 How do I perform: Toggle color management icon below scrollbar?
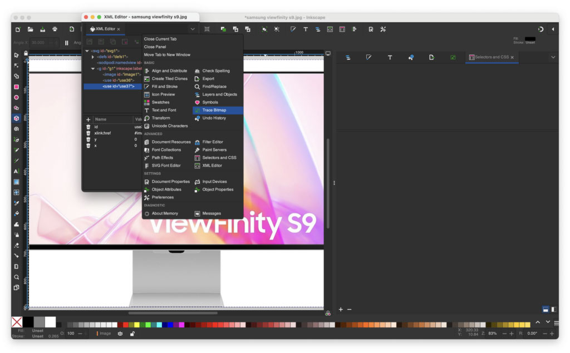point(328,314)
